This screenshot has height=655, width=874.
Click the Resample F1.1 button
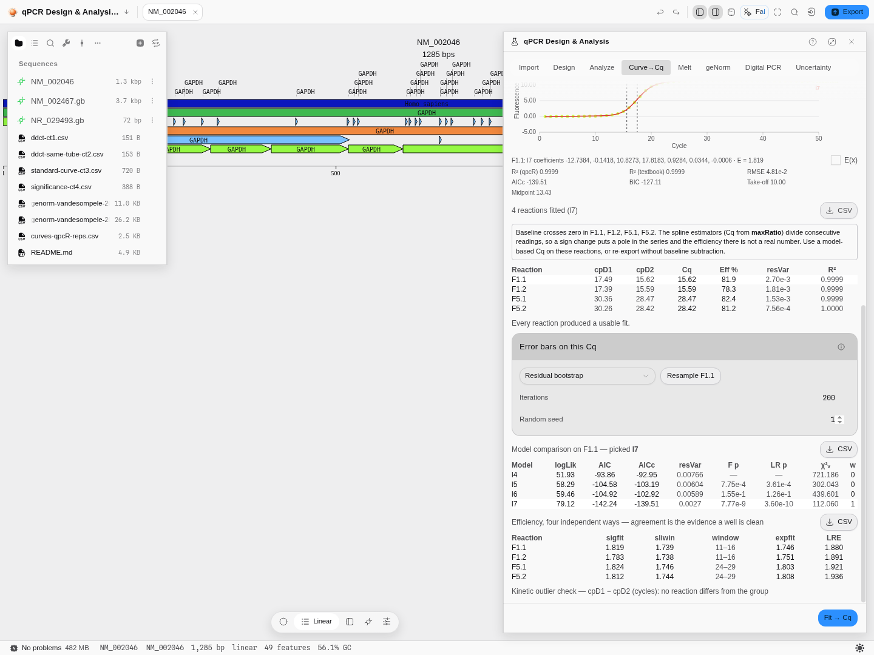691,376
